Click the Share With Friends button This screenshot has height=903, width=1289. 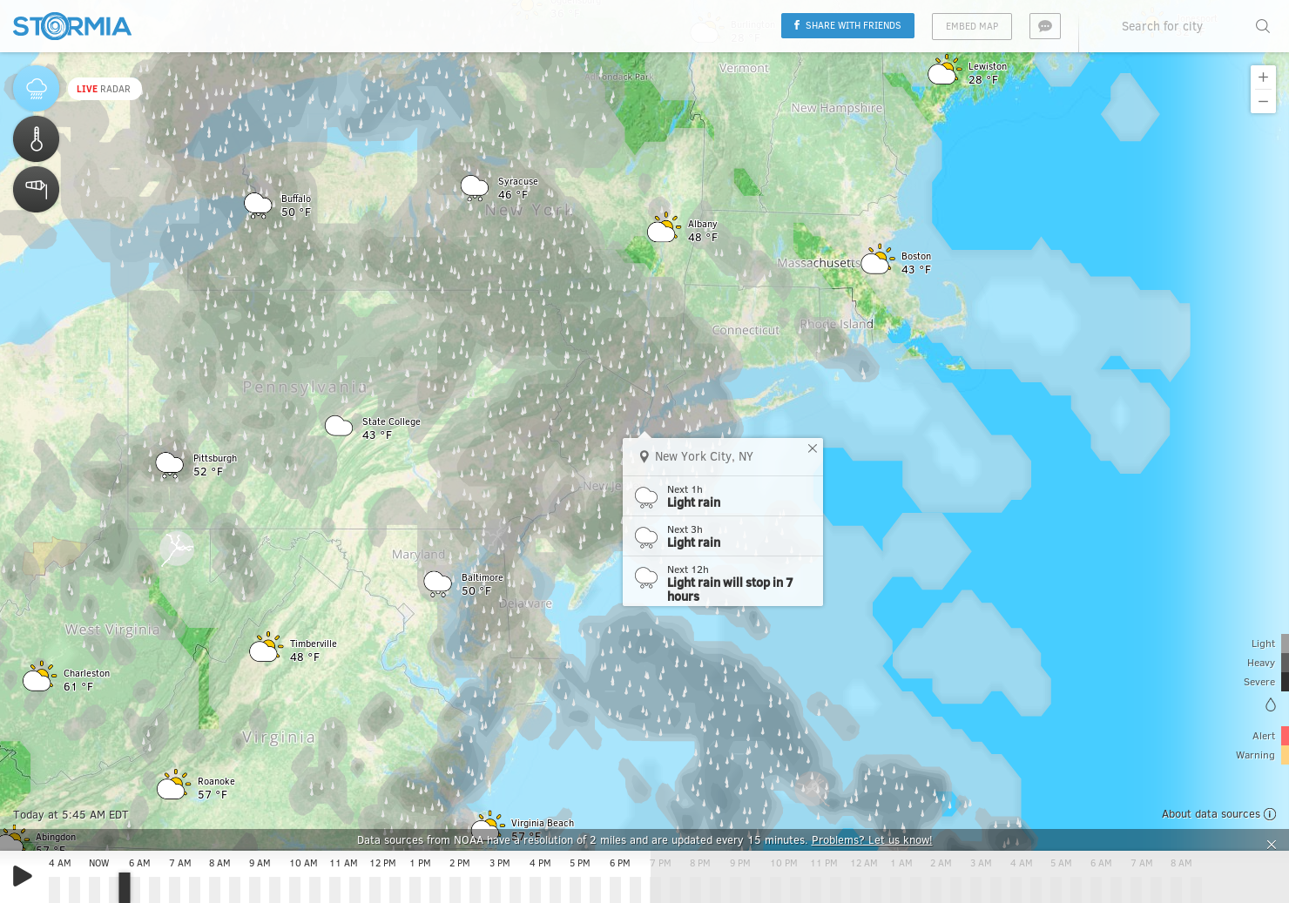[x=847, y=26]
